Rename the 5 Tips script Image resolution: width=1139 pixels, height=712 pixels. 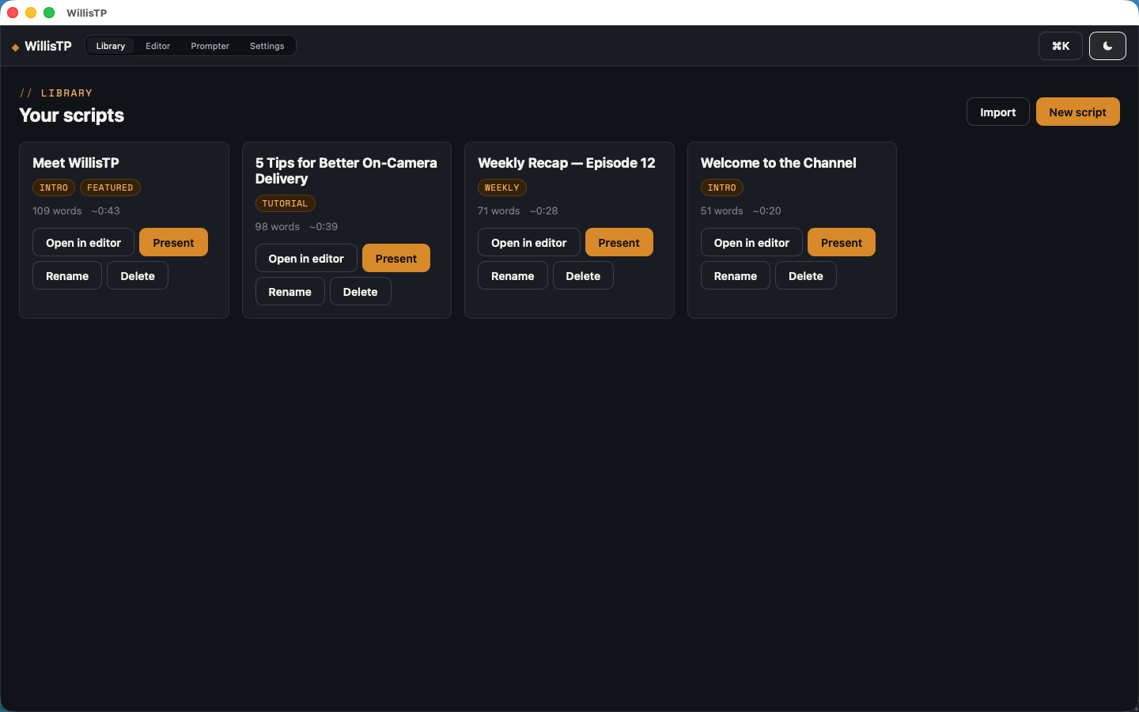[x=289, y=291]
